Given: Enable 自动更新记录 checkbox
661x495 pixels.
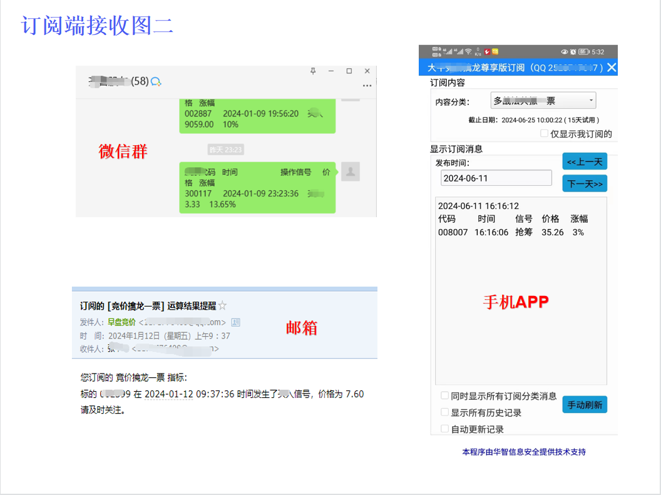Looking at the screenshot, I should [444, 429].
